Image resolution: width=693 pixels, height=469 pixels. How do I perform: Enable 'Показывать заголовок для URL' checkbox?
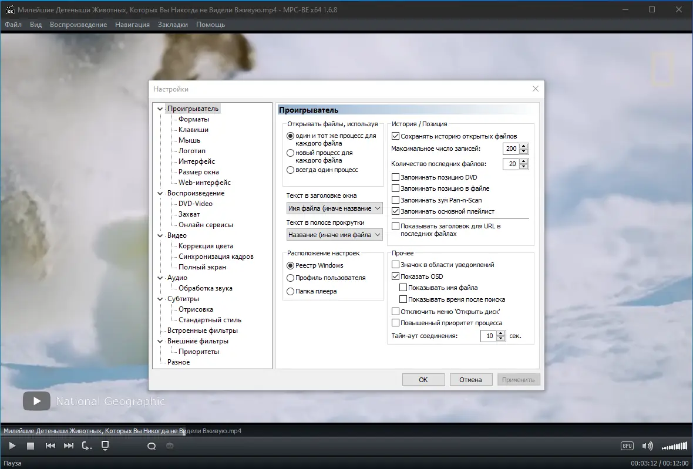[396, 226]
